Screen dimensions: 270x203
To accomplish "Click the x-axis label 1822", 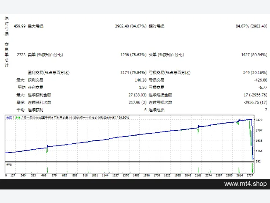I will coord(167,176).
